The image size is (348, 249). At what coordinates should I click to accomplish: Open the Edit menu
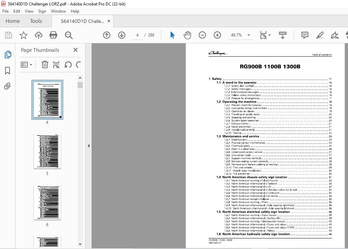[x=17, y=11]
